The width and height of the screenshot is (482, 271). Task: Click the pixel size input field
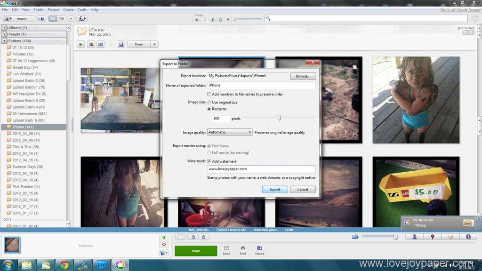tap(221, 118)
